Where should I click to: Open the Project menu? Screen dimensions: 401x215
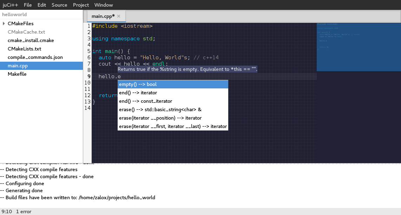81,5
